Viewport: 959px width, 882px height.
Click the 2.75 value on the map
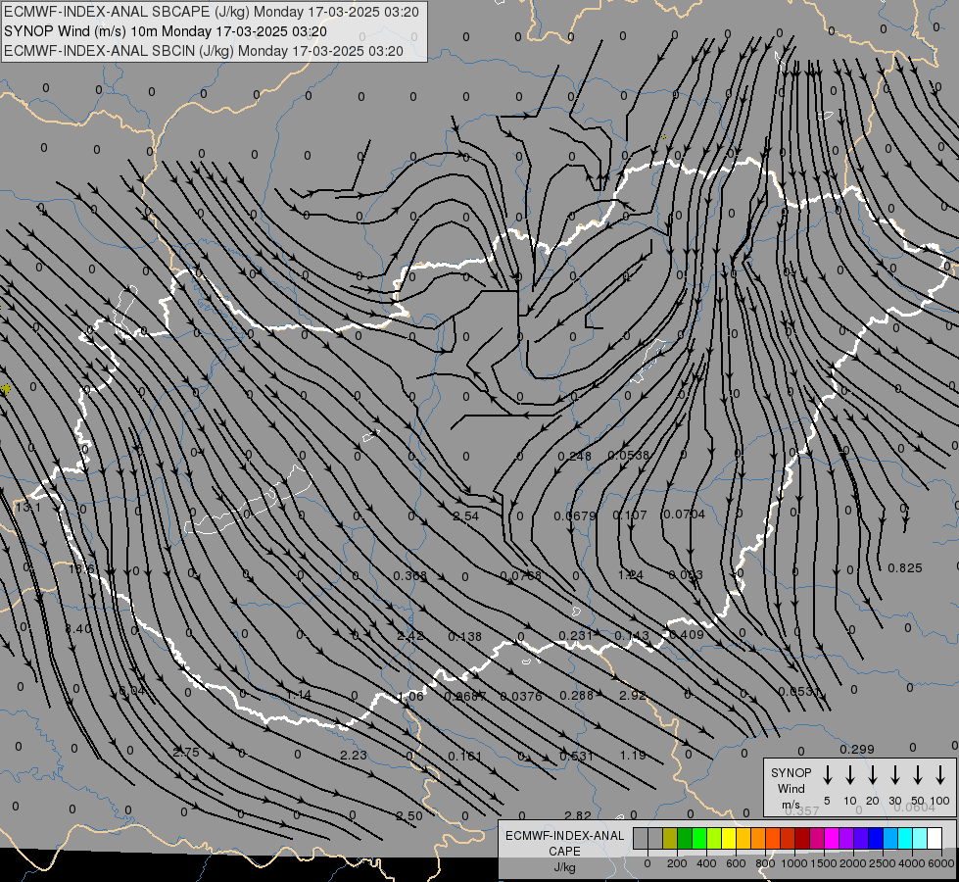[x=186, y=753]
